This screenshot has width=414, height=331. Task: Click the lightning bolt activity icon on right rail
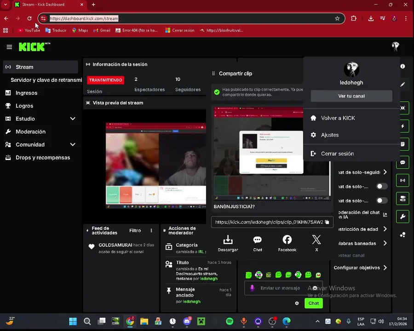402,126
